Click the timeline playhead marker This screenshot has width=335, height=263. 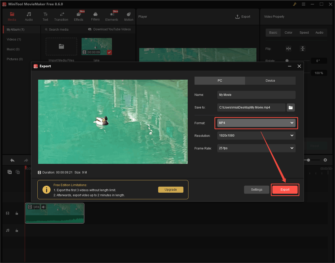[26, 167]
